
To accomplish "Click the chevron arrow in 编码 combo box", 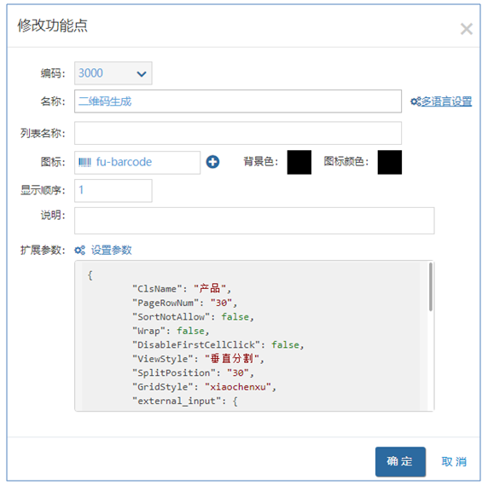I will [x=142, y=74].
